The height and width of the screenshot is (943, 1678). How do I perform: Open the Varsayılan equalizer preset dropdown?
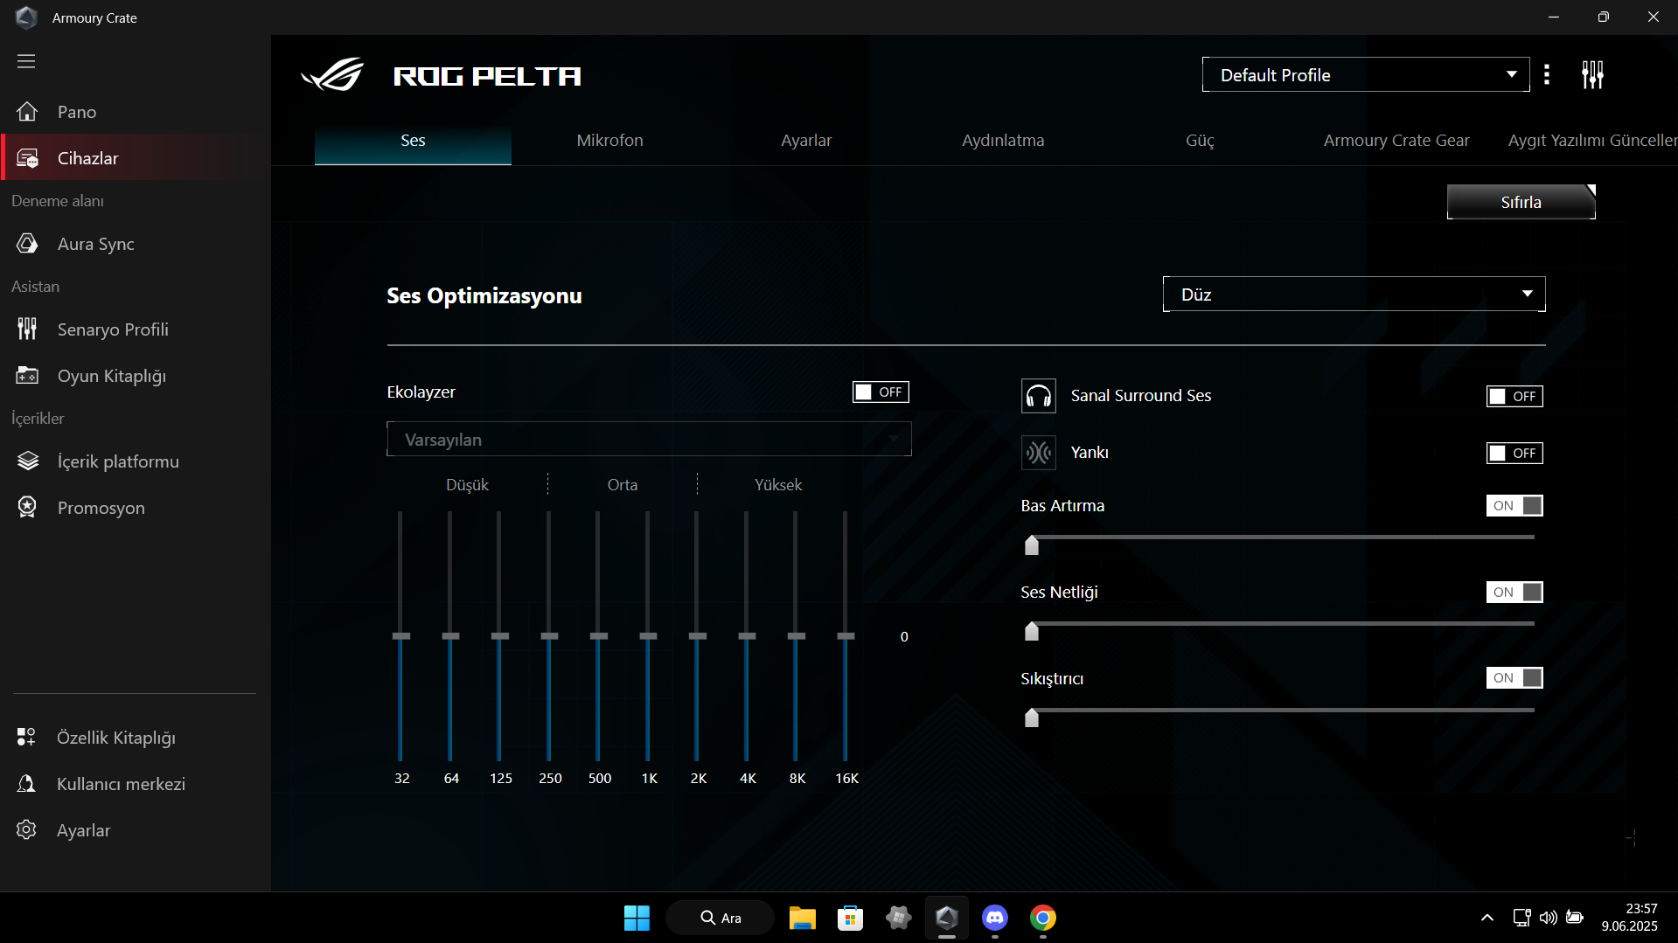649,440
